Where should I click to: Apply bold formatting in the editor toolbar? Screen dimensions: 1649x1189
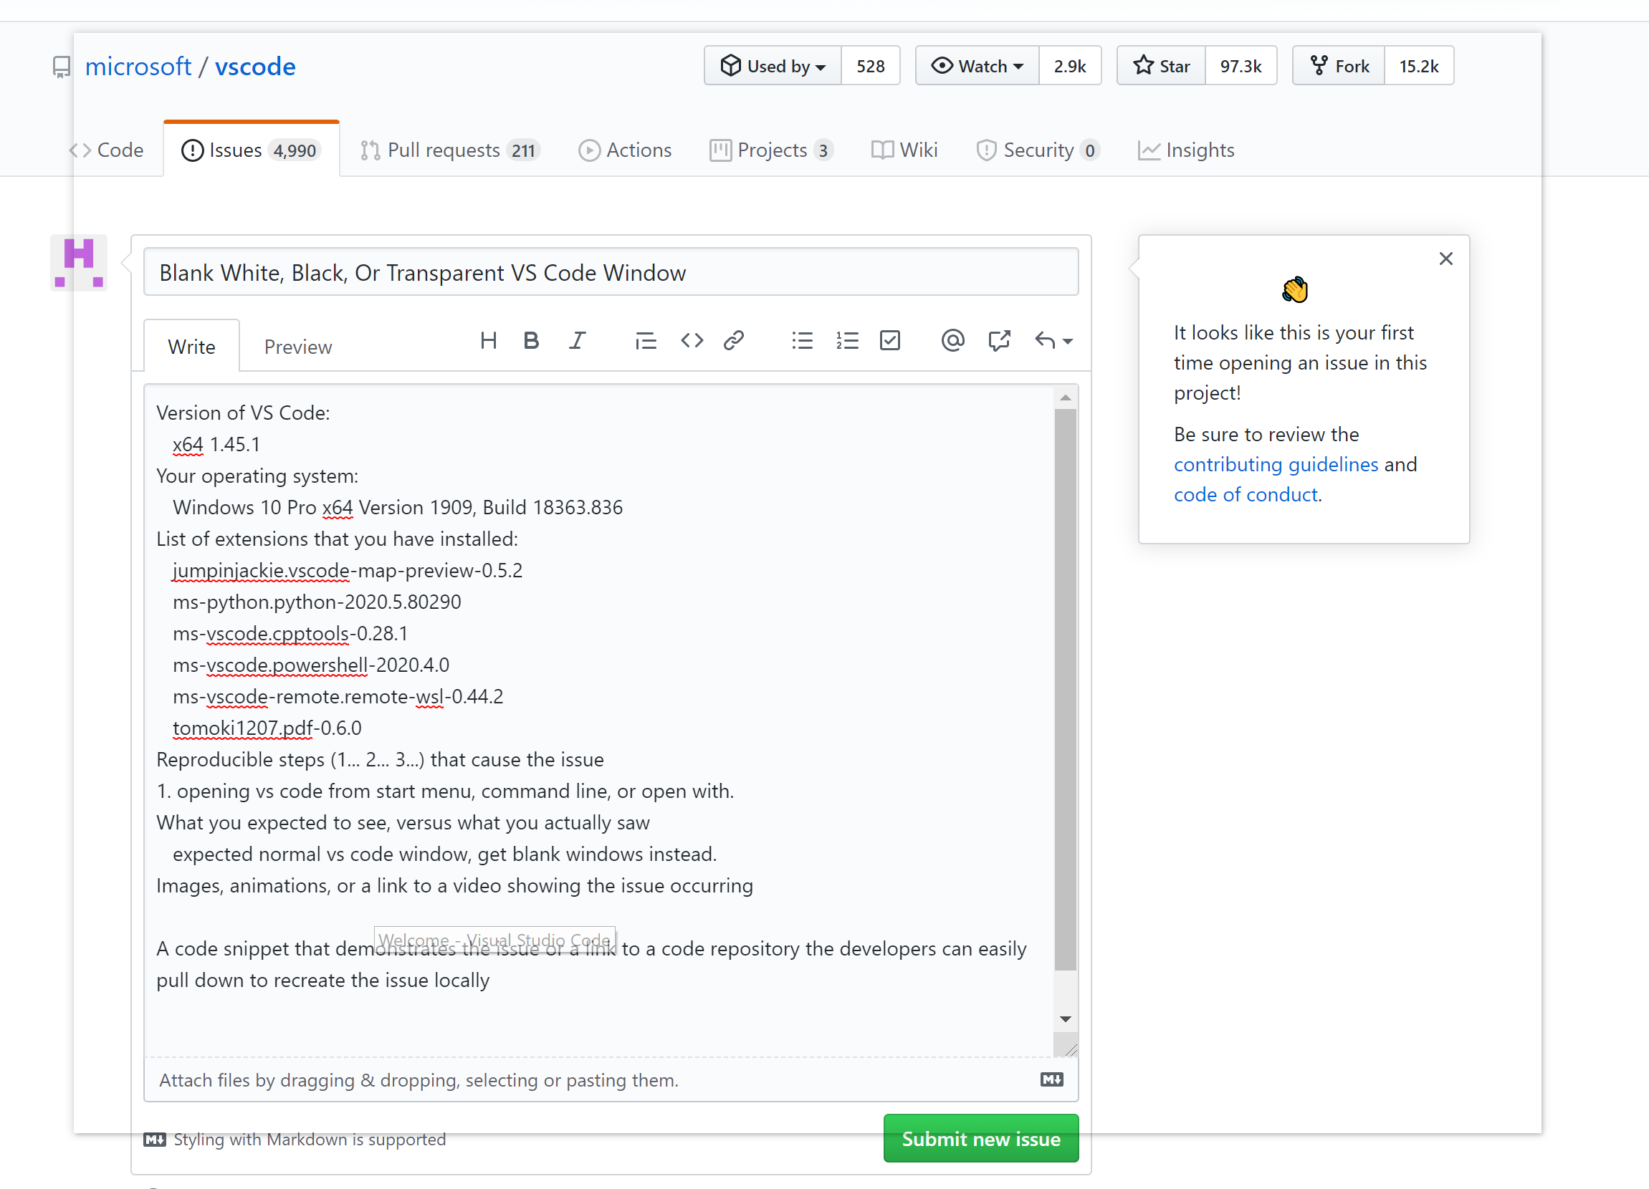532,340
